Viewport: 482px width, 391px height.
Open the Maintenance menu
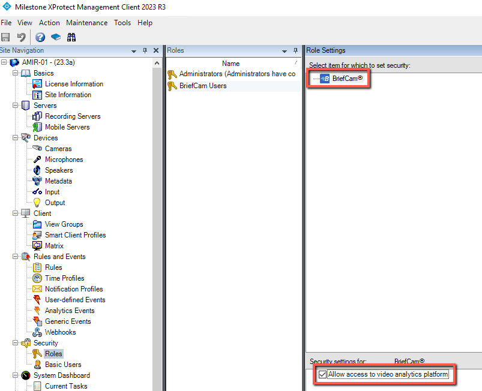pos(86,23)
